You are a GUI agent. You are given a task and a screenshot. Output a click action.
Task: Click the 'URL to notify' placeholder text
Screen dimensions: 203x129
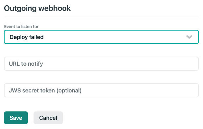click(x=26, y=64)
